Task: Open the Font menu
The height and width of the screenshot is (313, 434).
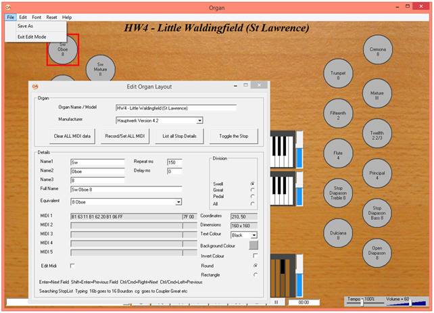Action: point(36,17)
